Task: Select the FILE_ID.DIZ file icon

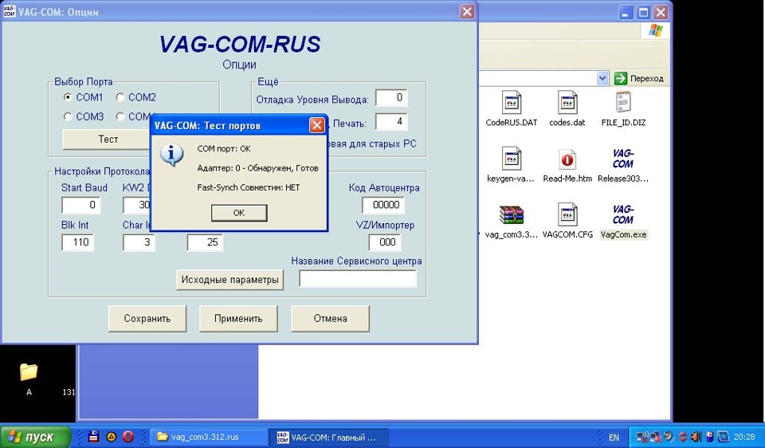Action: click(x=623, y=103)
